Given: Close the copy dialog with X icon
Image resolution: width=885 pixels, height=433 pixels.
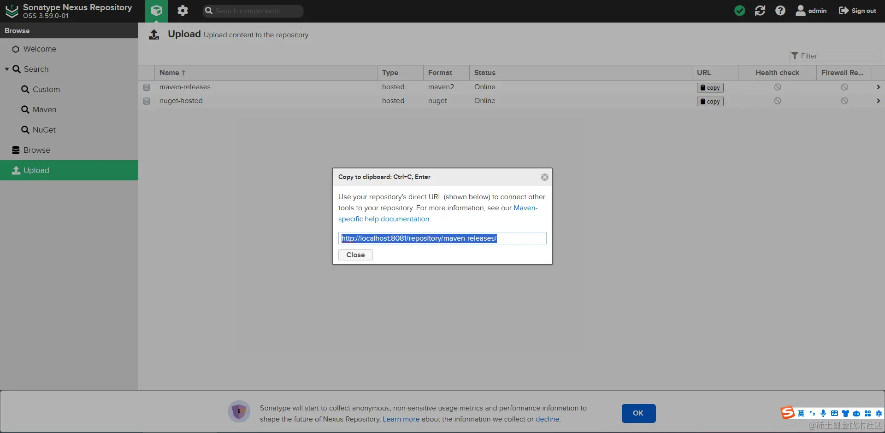Looking at the screenshot, I should pos(545,177).
